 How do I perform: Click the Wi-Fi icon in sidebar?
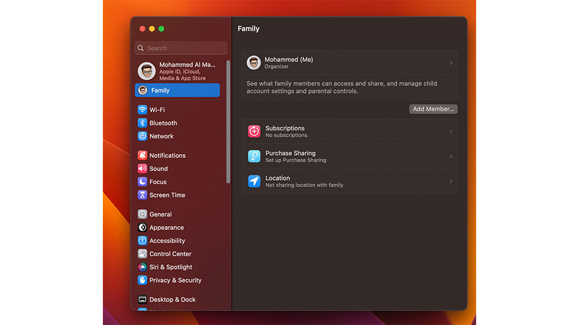click(x=142, y=110)
